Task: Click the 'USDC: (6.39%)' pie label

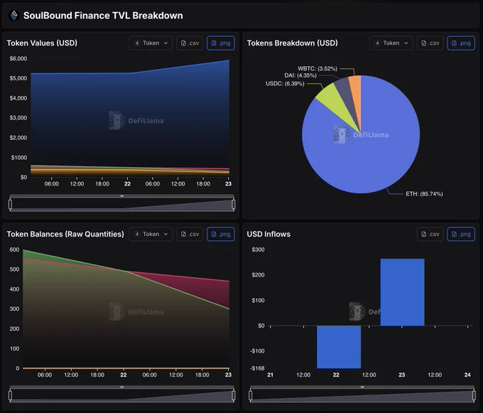Action: tap(285, 84)
